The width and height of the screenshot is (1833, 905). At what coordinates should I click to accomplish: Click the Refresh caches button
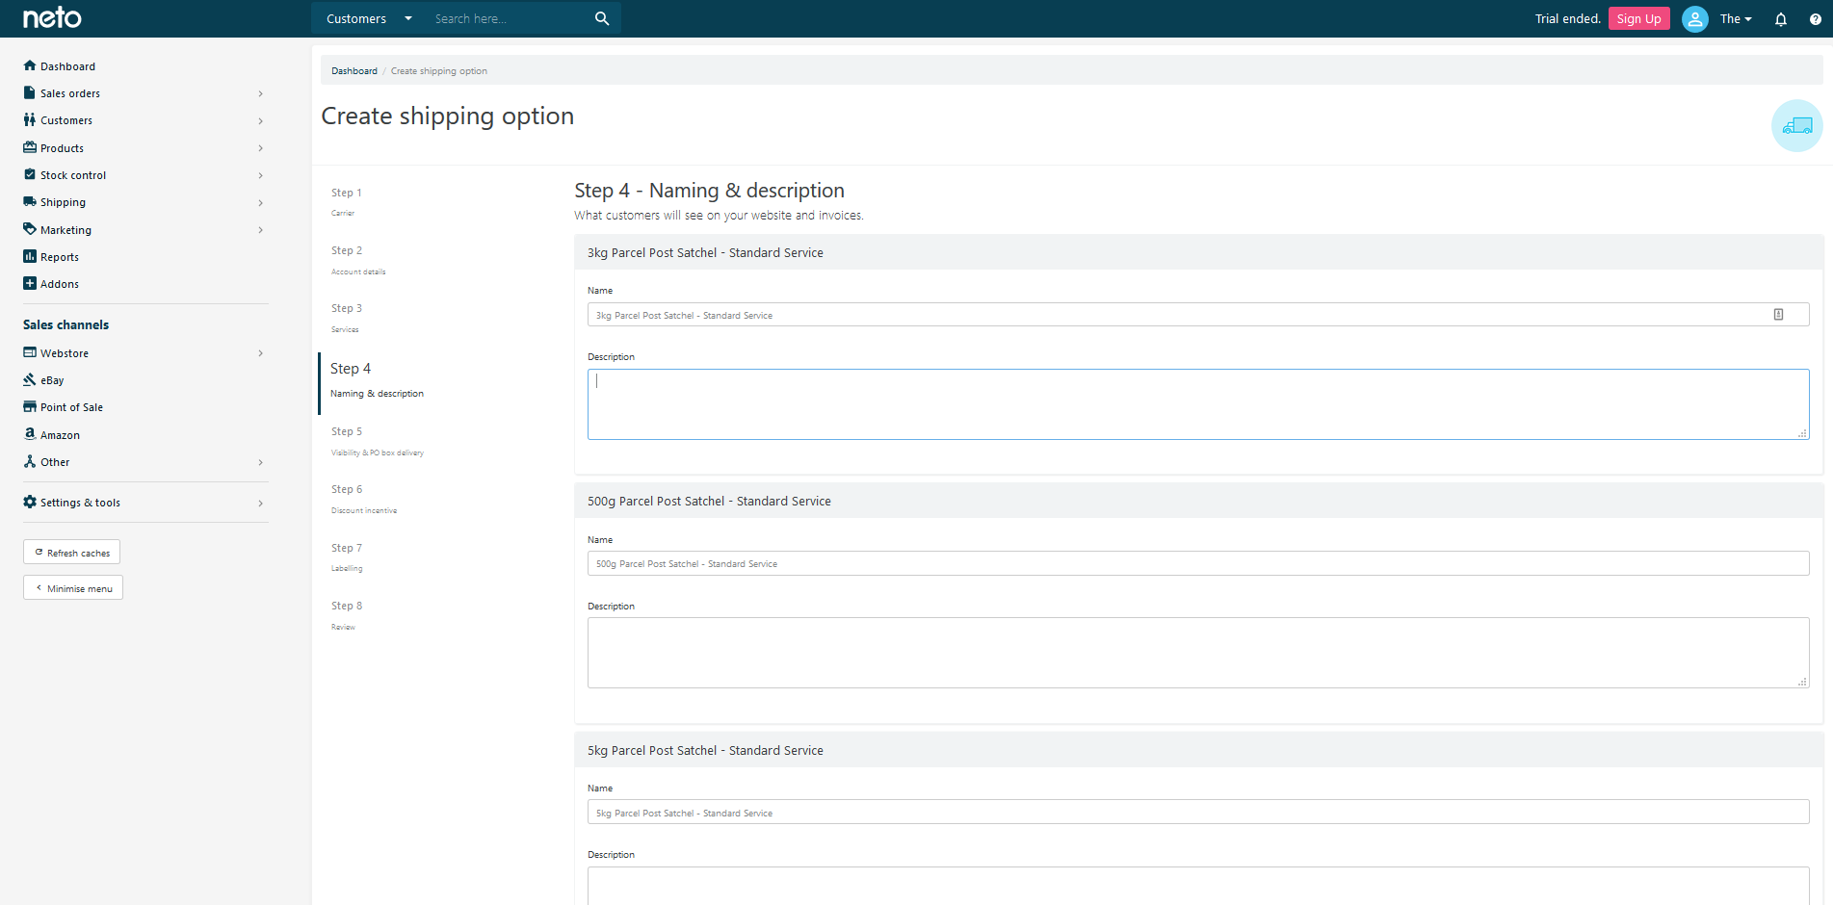(x=72, y=553)
